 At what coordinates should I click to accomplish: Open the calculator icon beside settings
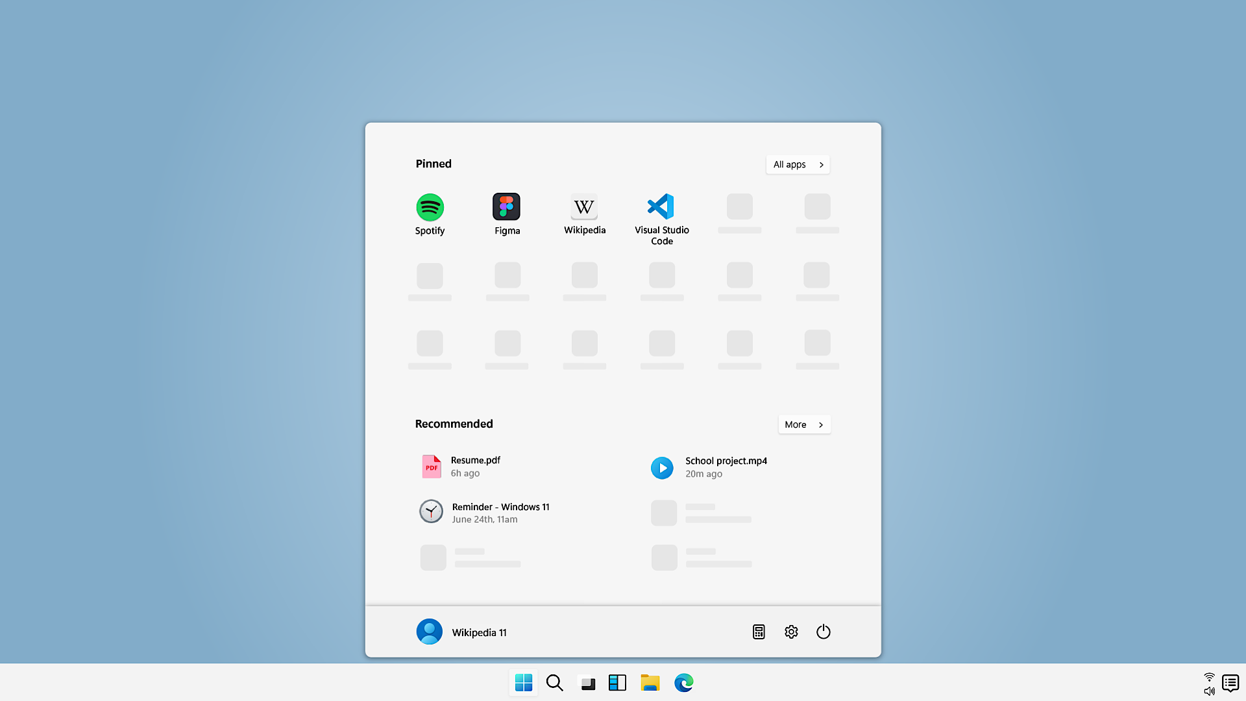pyautogui.click(x=759, y=632)
